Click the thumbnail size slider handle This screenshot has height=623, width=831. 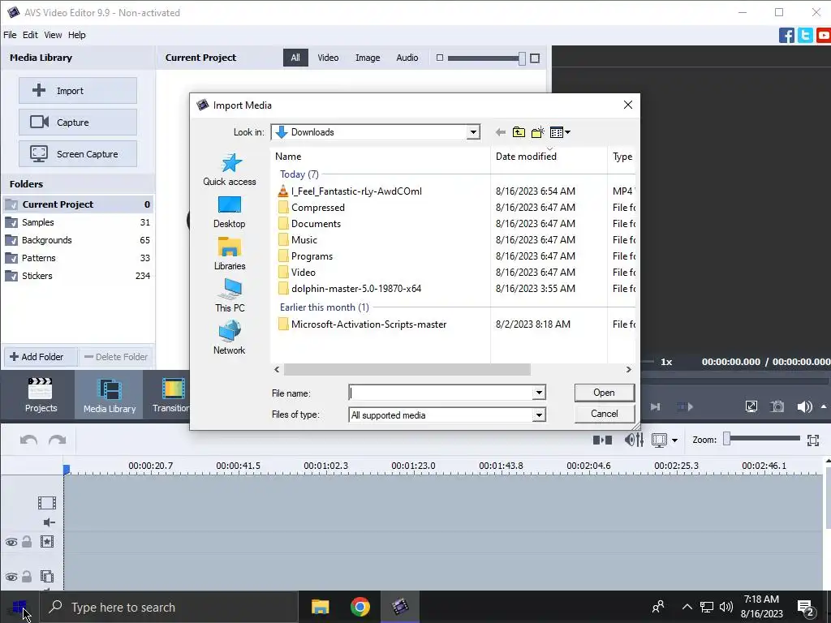[x=522, y=58]
